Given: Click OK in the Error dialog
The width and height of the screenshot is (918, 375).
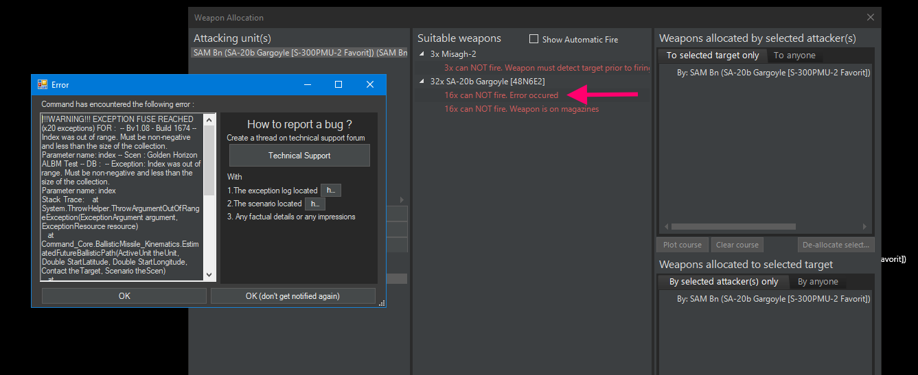Looking at the screenshot, I should [x=124, y=296].
